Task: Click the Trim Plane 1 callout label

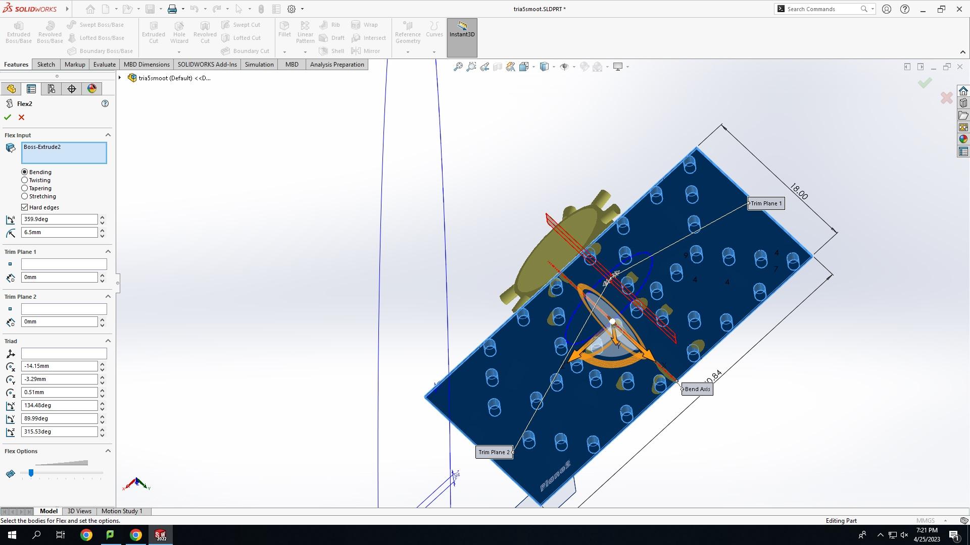Action: pyautogui.click(x=766, y=203)
